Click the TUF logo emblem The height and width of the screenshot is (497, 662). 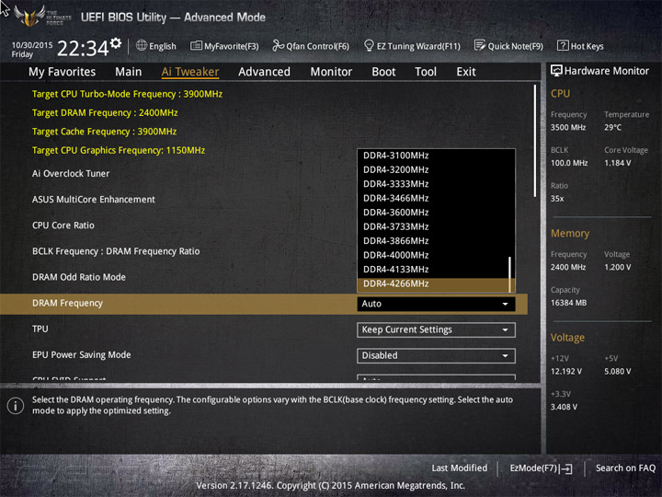tap(29, 16)
